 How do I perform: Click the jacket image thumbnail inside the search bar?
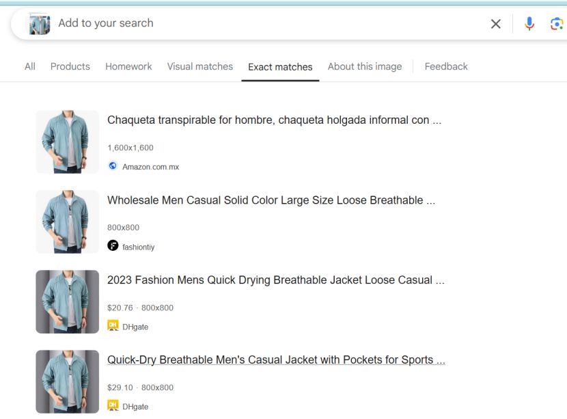click(x=39, y=23)
